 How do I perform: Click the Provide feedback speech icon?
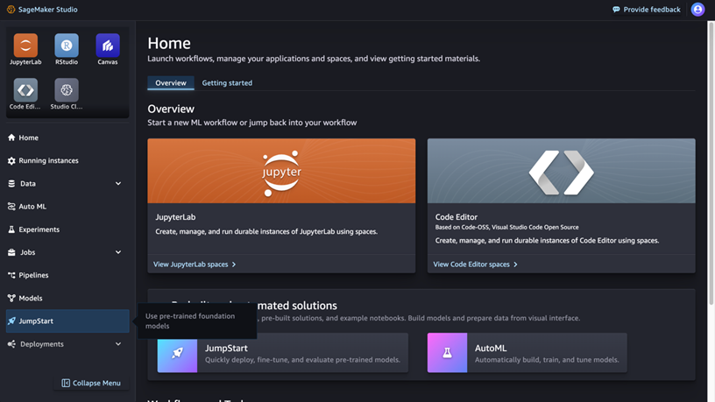click(616, 10)
